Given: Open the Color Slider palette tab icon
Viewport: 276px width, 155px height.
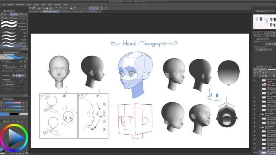Looking at the screenshot, I should coord(5,99).
